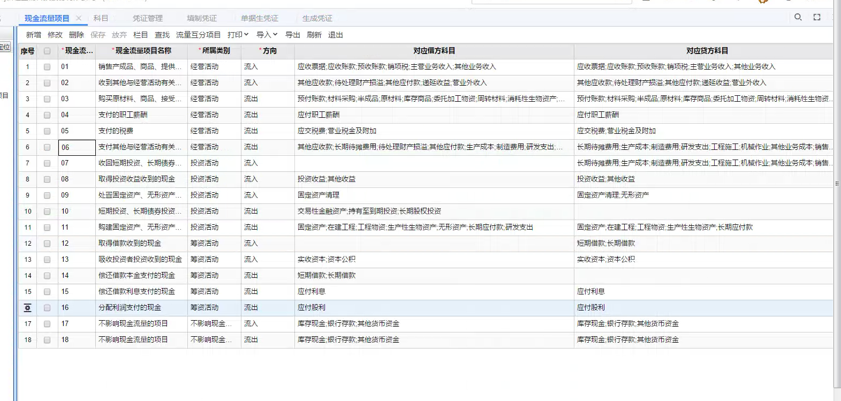Click debit cell 应交税费;营业税金及附加
The image size is (841, 401).
click(x=434, y=131)
